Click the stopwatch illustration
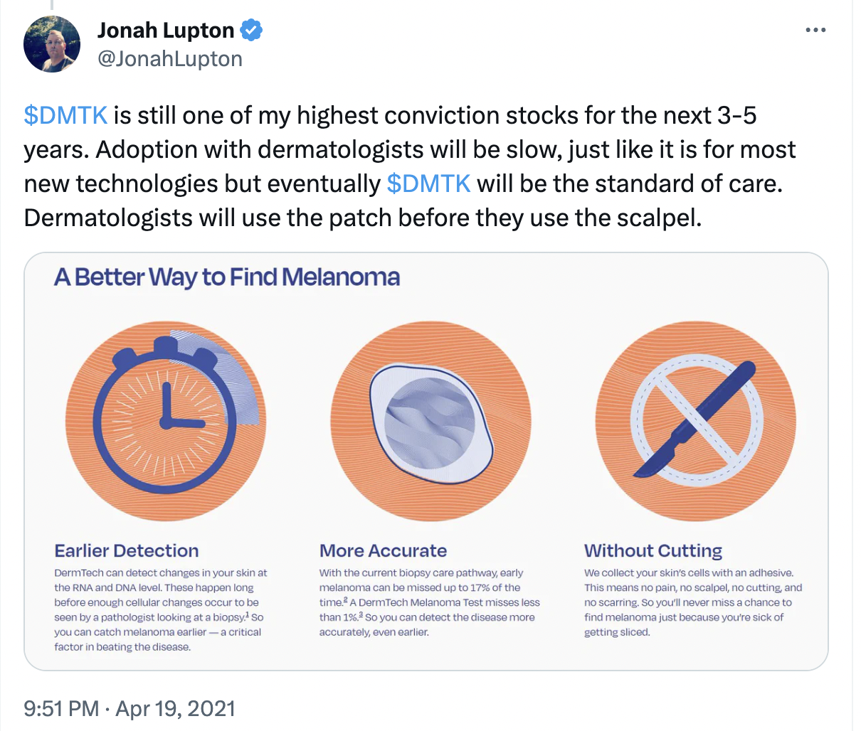 (x=166, y=420)
